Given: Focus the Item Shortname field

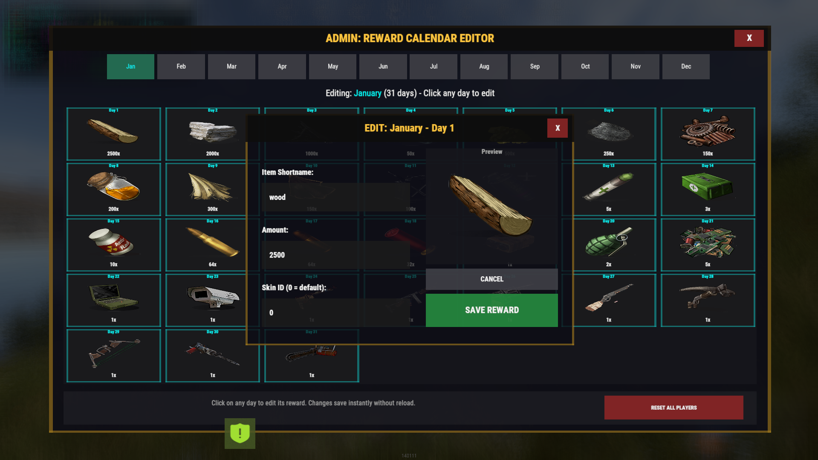Looking at the screenshot, I should tap(335, 197).
